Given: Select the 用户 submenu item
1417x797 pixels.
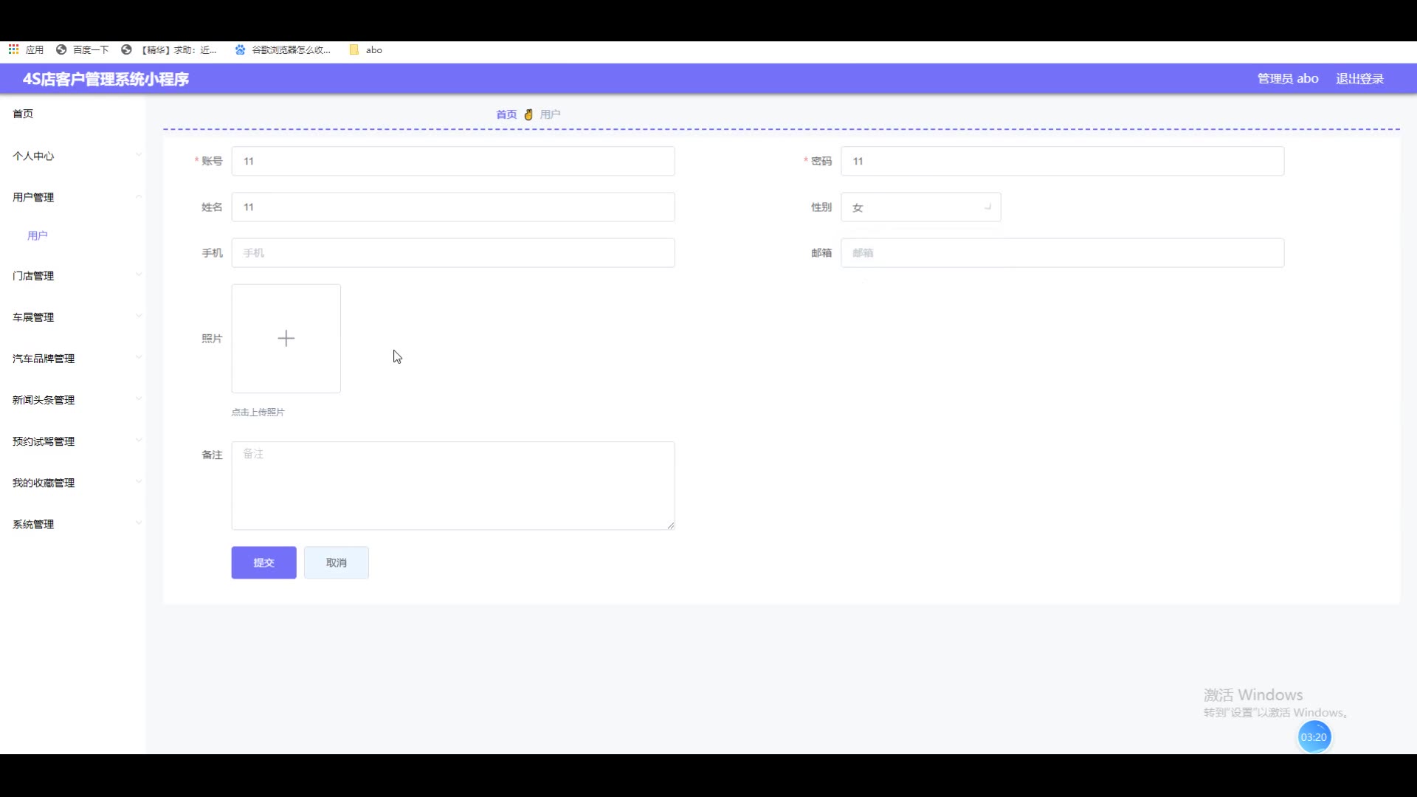Looking at the screenshot, I should click(x=38, y=235).
